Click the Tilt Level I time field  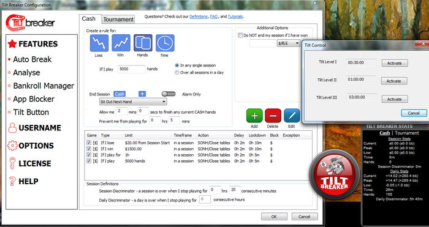pyautogui.click(x=361, y=62)
